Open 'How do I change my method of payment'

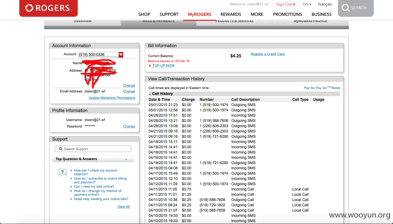point(98,193)
